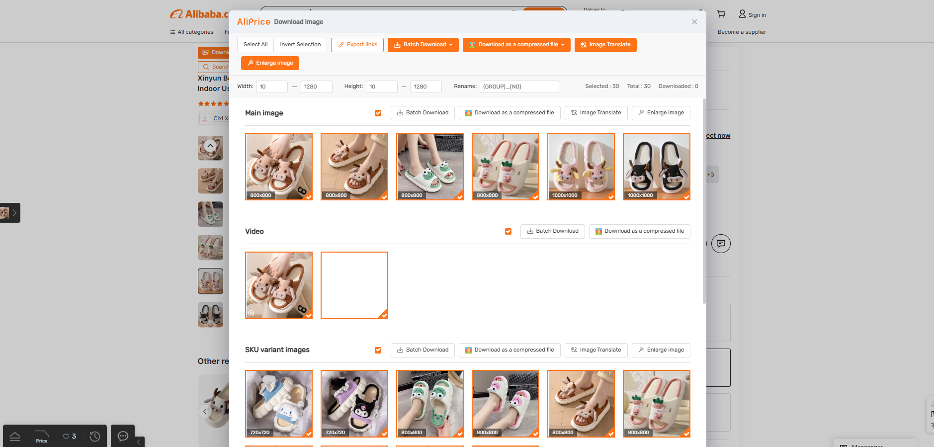Click Become a supplier link
Viewport: 934px width, 447px height.
pyautogui.click(x=742, y=32)
